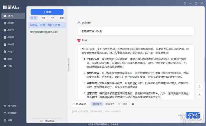The image size is (206, 126).
Task: Open AI绘图 in the left sidebar
Action: pos(9,45)
